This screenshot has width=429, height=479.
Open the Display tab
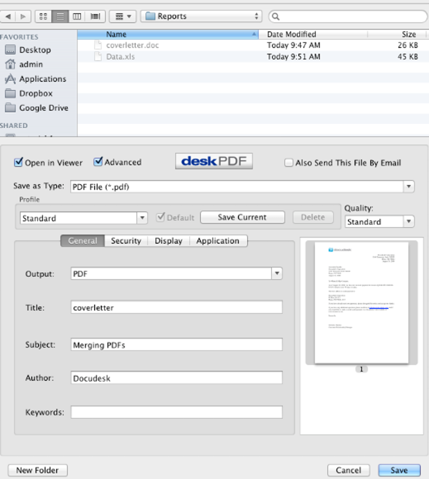(x=168, y=241)
